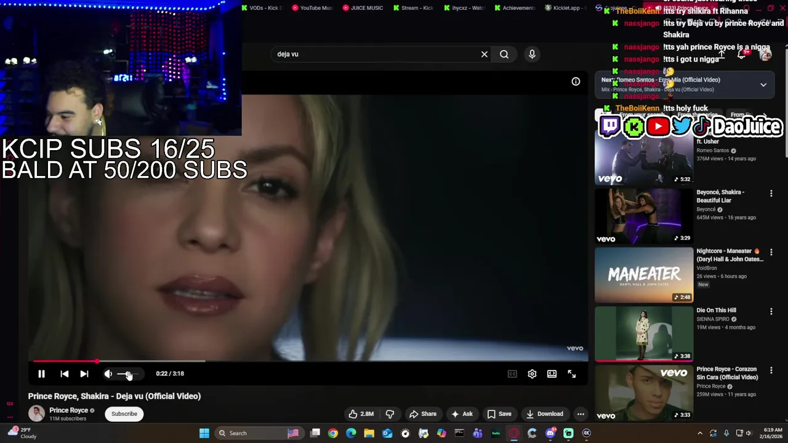Open options for Nightcore Maneater video
The image size is (788, 443).
(771, 253)
